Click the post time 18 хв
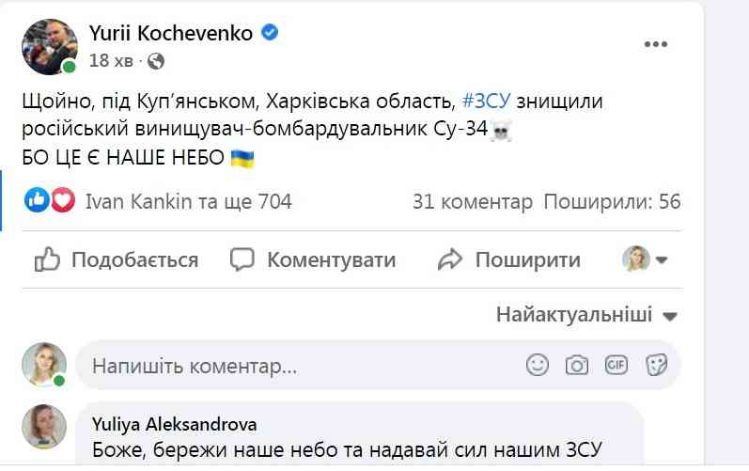Image resolution: width=749 pixels, height=471 pixels. 112,61
